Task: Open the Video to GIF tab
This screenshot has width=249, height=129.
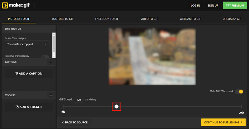Action: tap(149, 19)
